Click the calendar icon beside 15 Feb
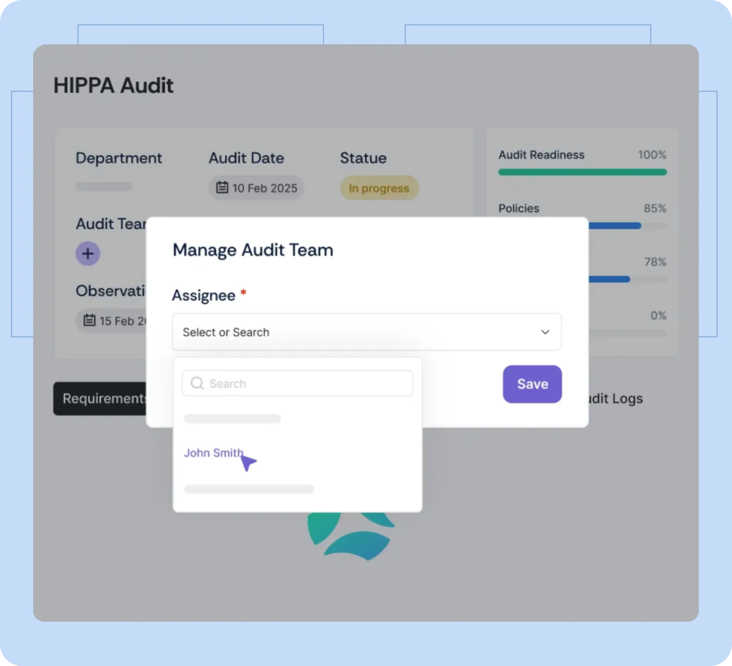Screen dimensions: 732x666 coord(89,320)
